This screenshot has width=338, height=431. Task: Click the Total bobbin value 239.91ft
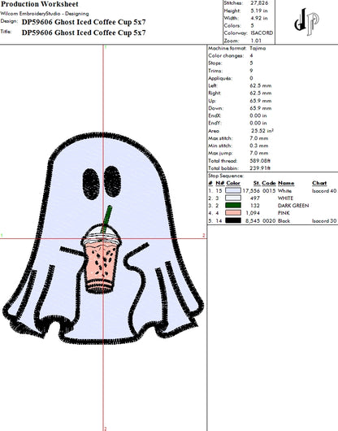260,168
